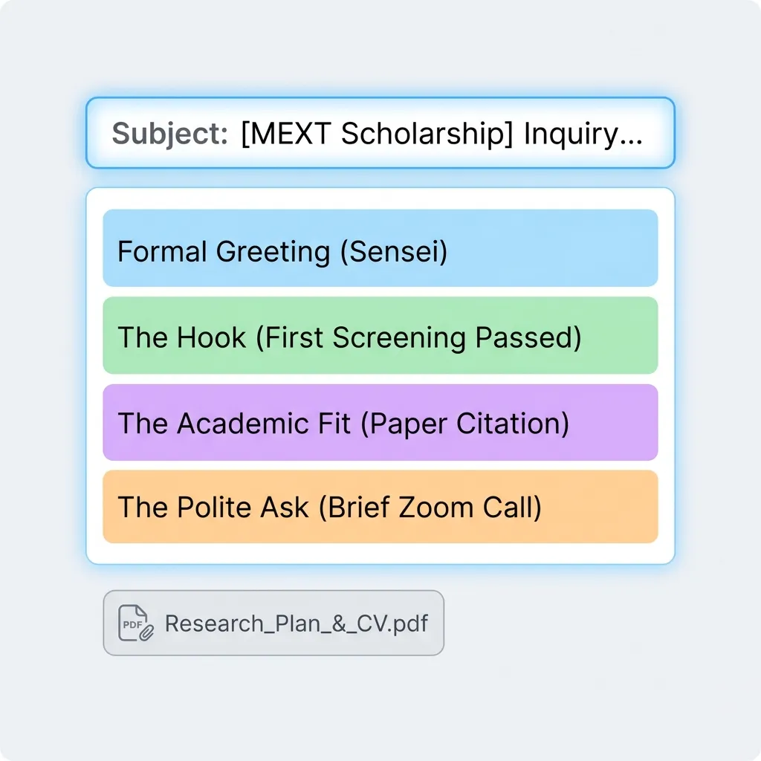The width and height of the screenshot is (761, 761).
Task: Focus the Subject input field
Action: pyautogui.click(x=380, y=133)
